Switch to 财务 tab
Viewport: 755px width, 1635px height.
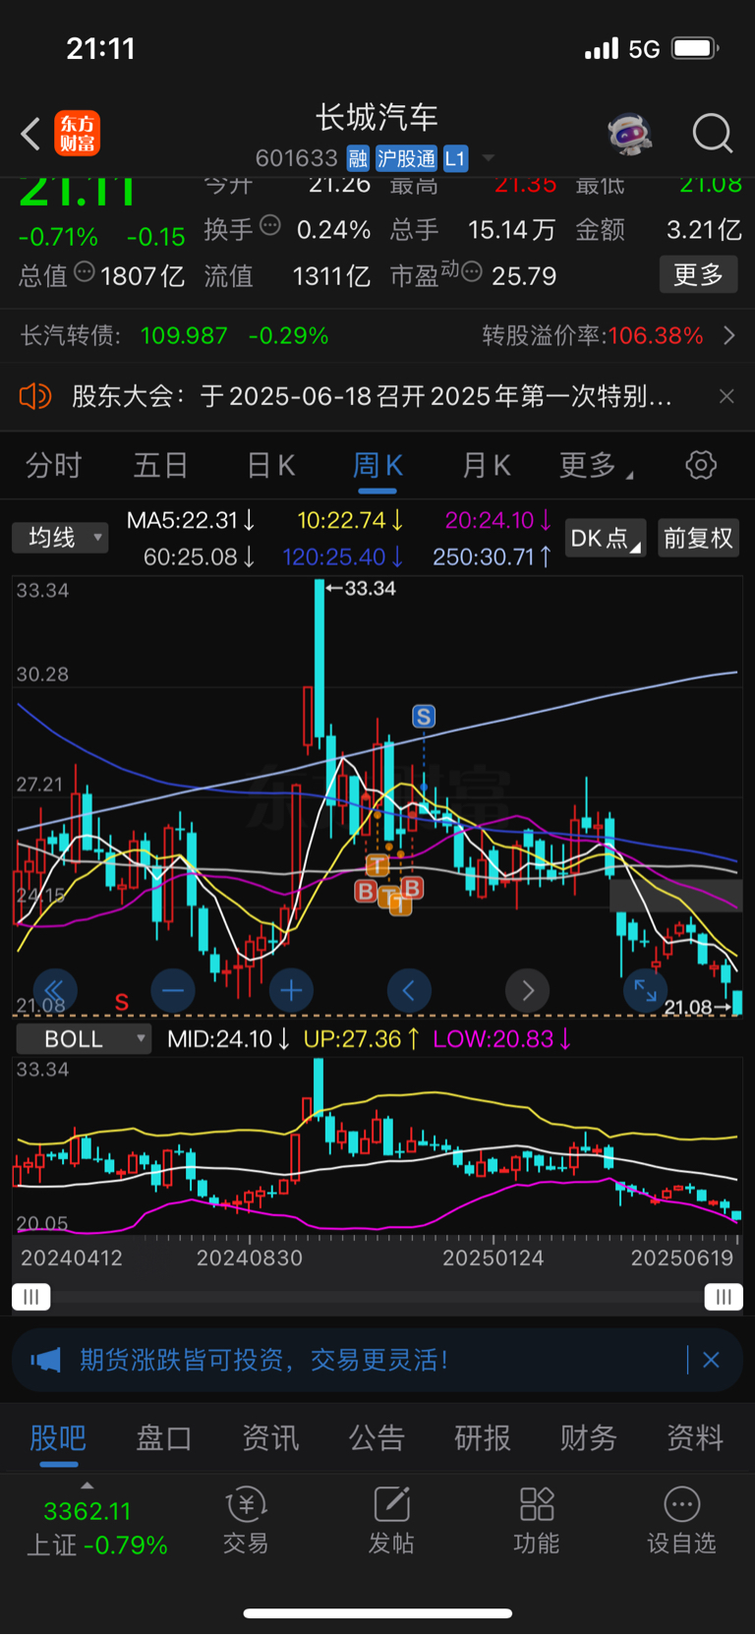coord(589,1438)
